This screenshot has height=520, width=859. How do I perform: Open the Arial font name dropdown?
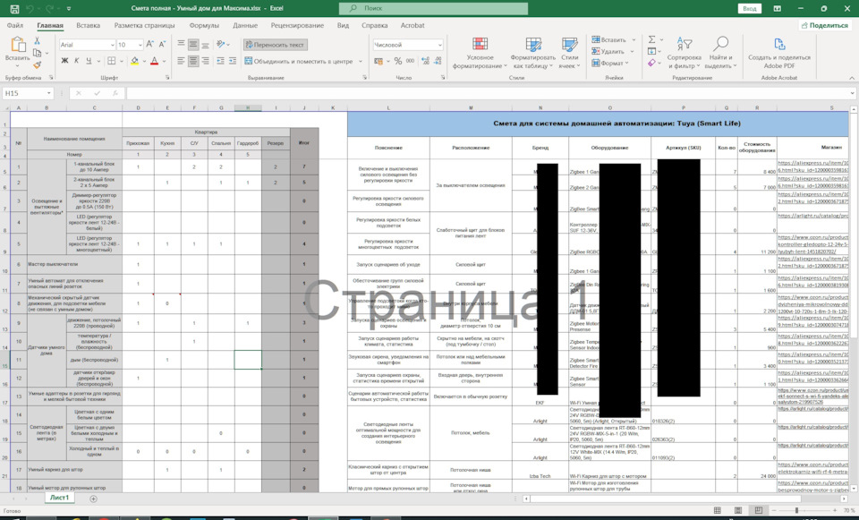(x=112, y=45)
